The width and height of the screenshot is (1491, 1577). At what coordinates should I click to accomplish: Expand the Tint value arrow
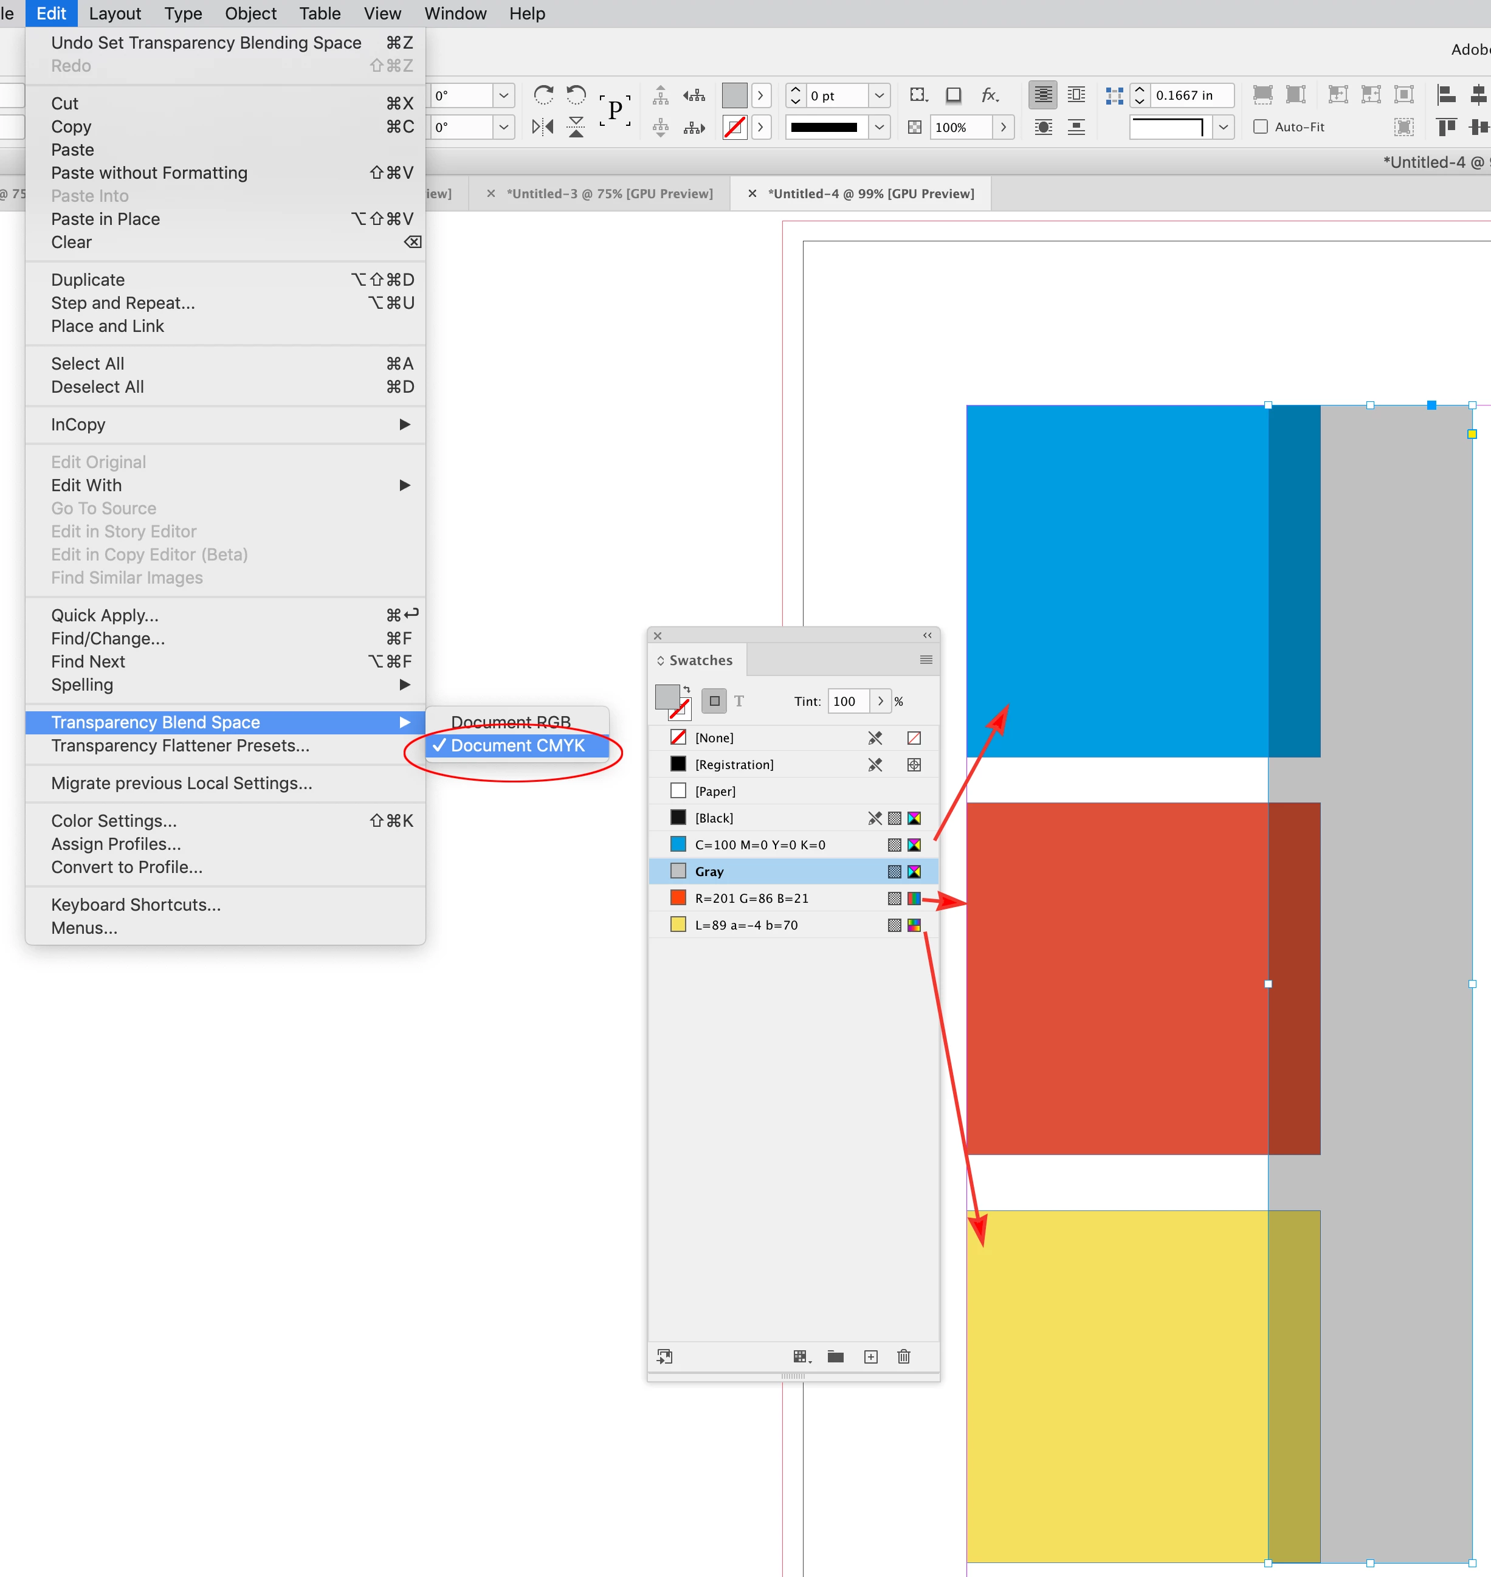point(881,701)
